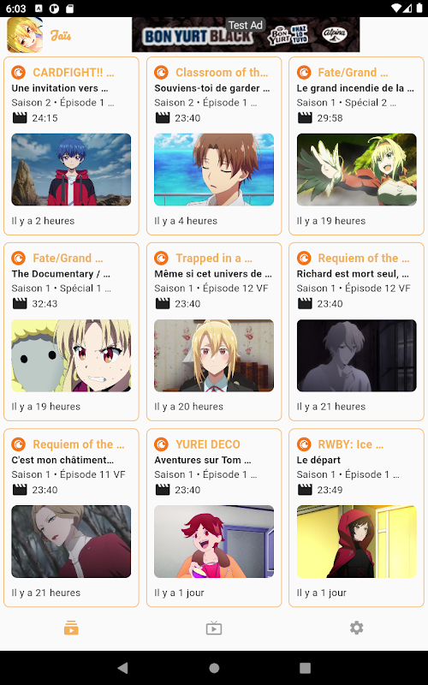Tap the Android home circle button
The height and width of the screenshot is (685, 428).
pos(214,668)
